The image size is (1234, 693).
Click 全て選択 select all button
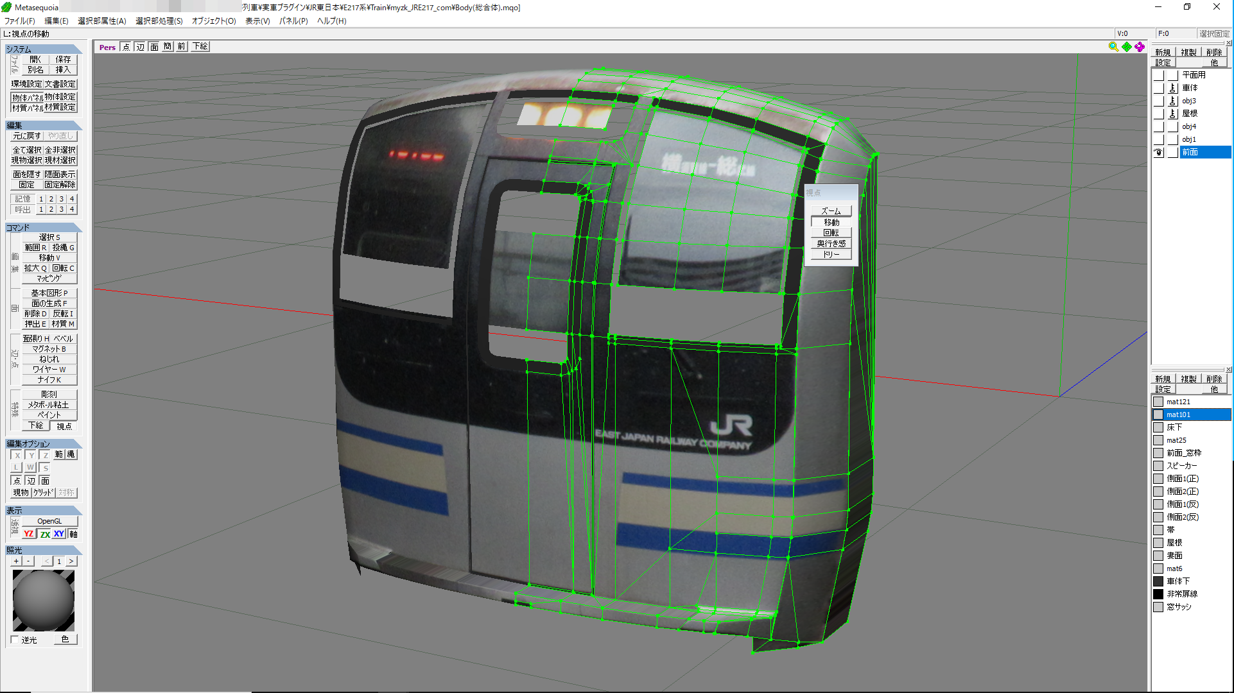27,150
